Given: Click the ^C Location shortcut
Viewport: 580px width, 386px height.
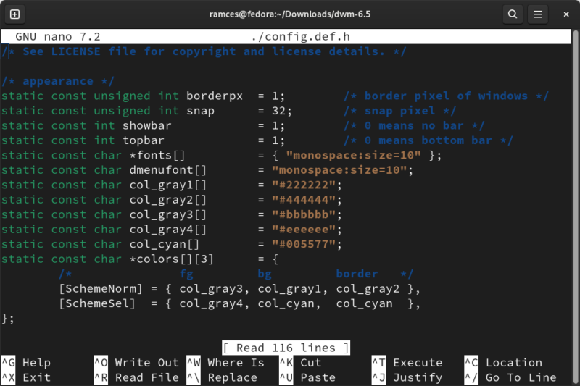Looking at the screenshot, I should 503,363.
